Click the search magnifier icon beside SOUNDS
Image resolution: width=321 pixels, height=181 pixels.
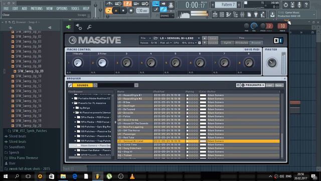point(70,85)
